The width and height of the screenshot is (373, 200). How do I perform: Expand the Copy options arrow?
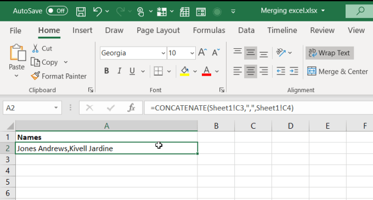click(x=66, y=62)
